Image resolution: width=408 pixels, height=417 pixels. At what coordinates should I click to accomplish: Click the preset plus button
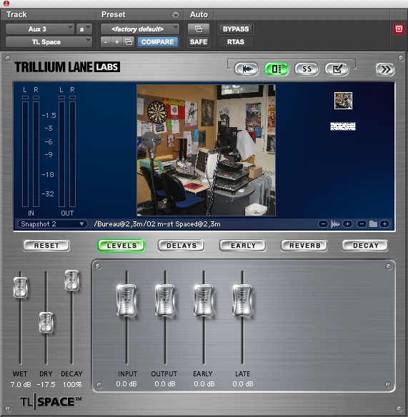pyautogui.click(x=117, y=42)
